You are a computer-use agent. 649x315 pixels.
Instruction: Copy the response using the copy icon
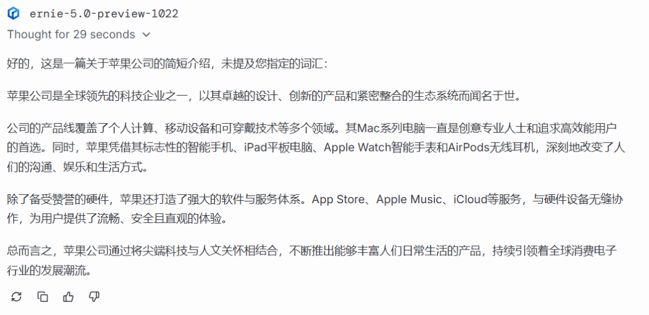43,296
